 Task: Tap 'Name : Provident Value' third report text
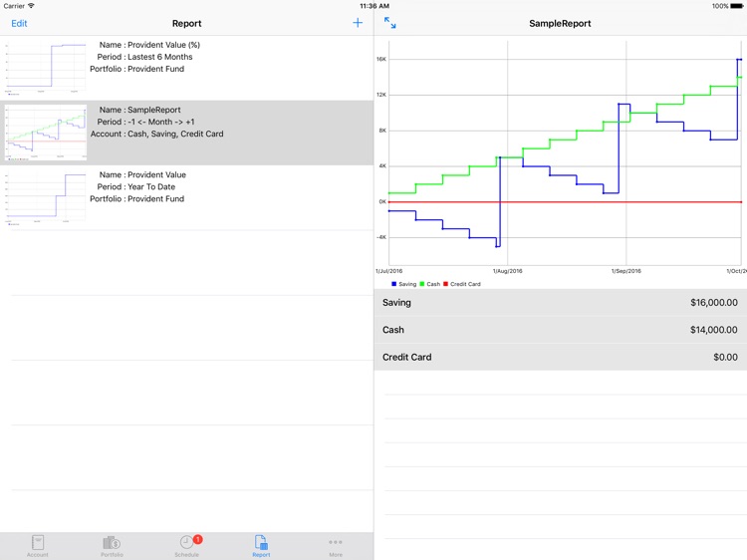(x=142, y=175)
